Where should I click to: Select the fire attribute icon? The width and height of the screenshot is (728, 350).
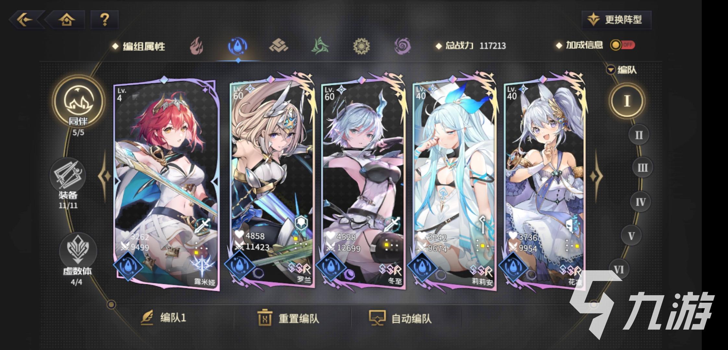(x=197, y=46)
